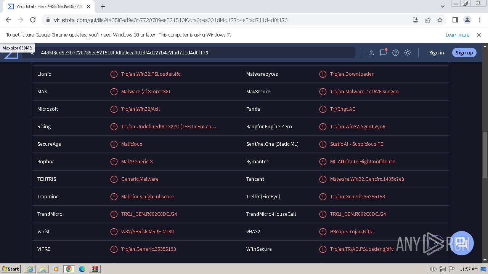The height and width of the screenshot is (274, 488).
Task: Select the Trojan.Malware.771626.susgen result text
Action: point(364,91)
